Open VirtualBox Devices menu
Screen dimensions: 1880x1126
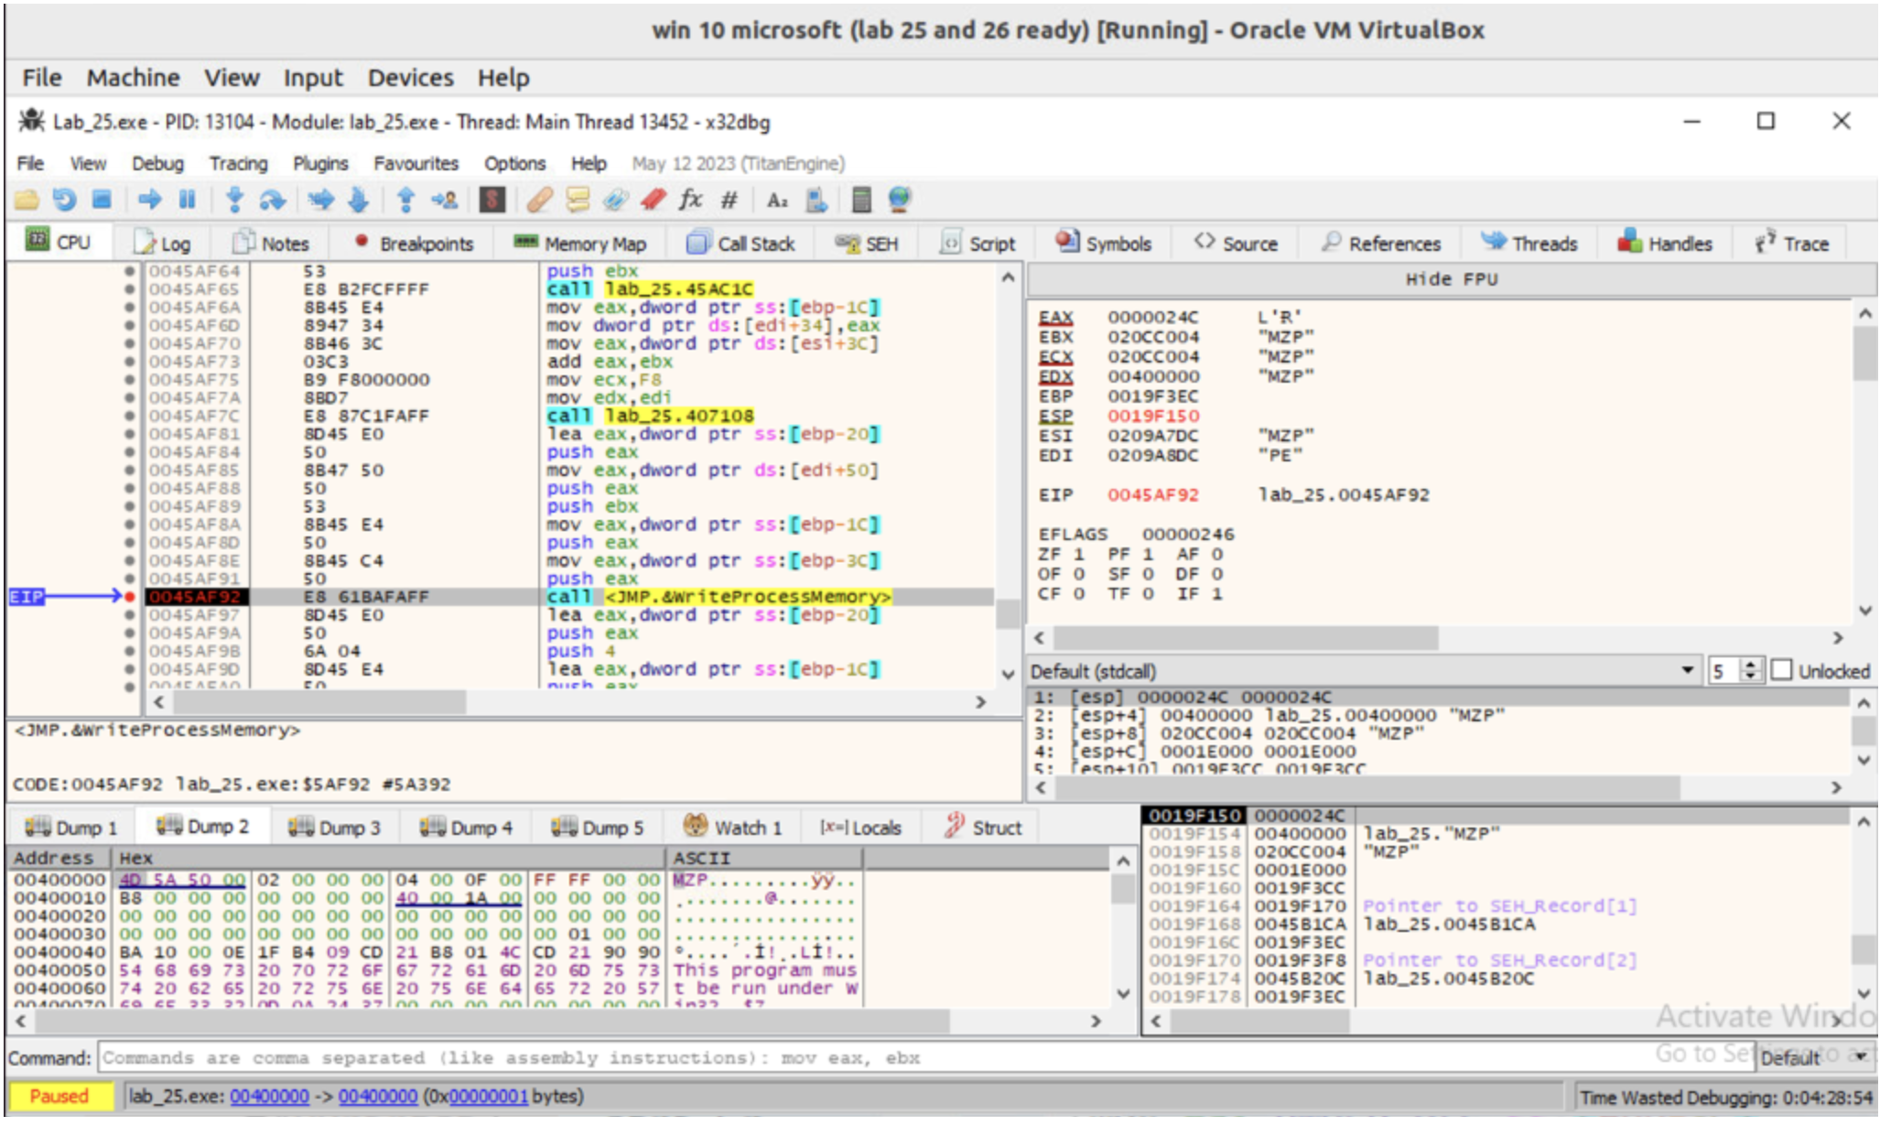[410, 78]
